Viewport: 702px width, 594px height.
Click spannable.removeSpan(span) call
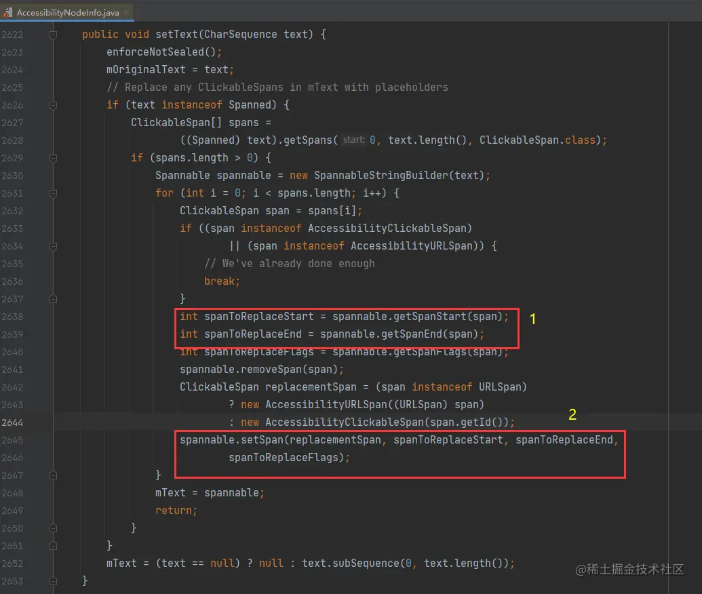tap(259, 370)
